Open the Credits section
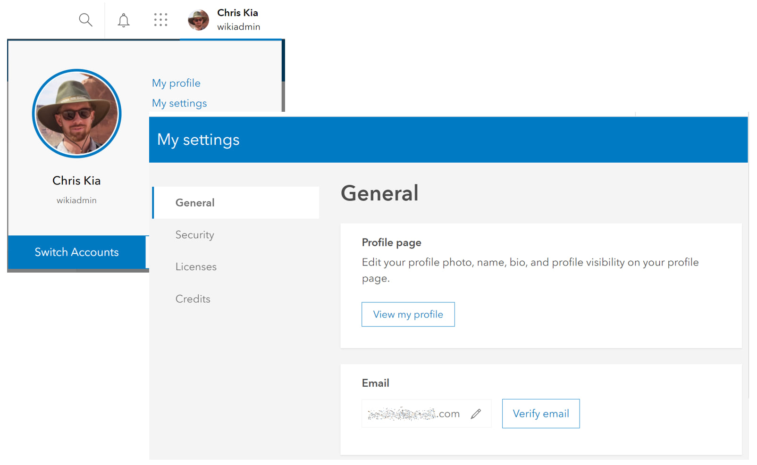This screenshot has height=465, width=757. tap(193, 299)
